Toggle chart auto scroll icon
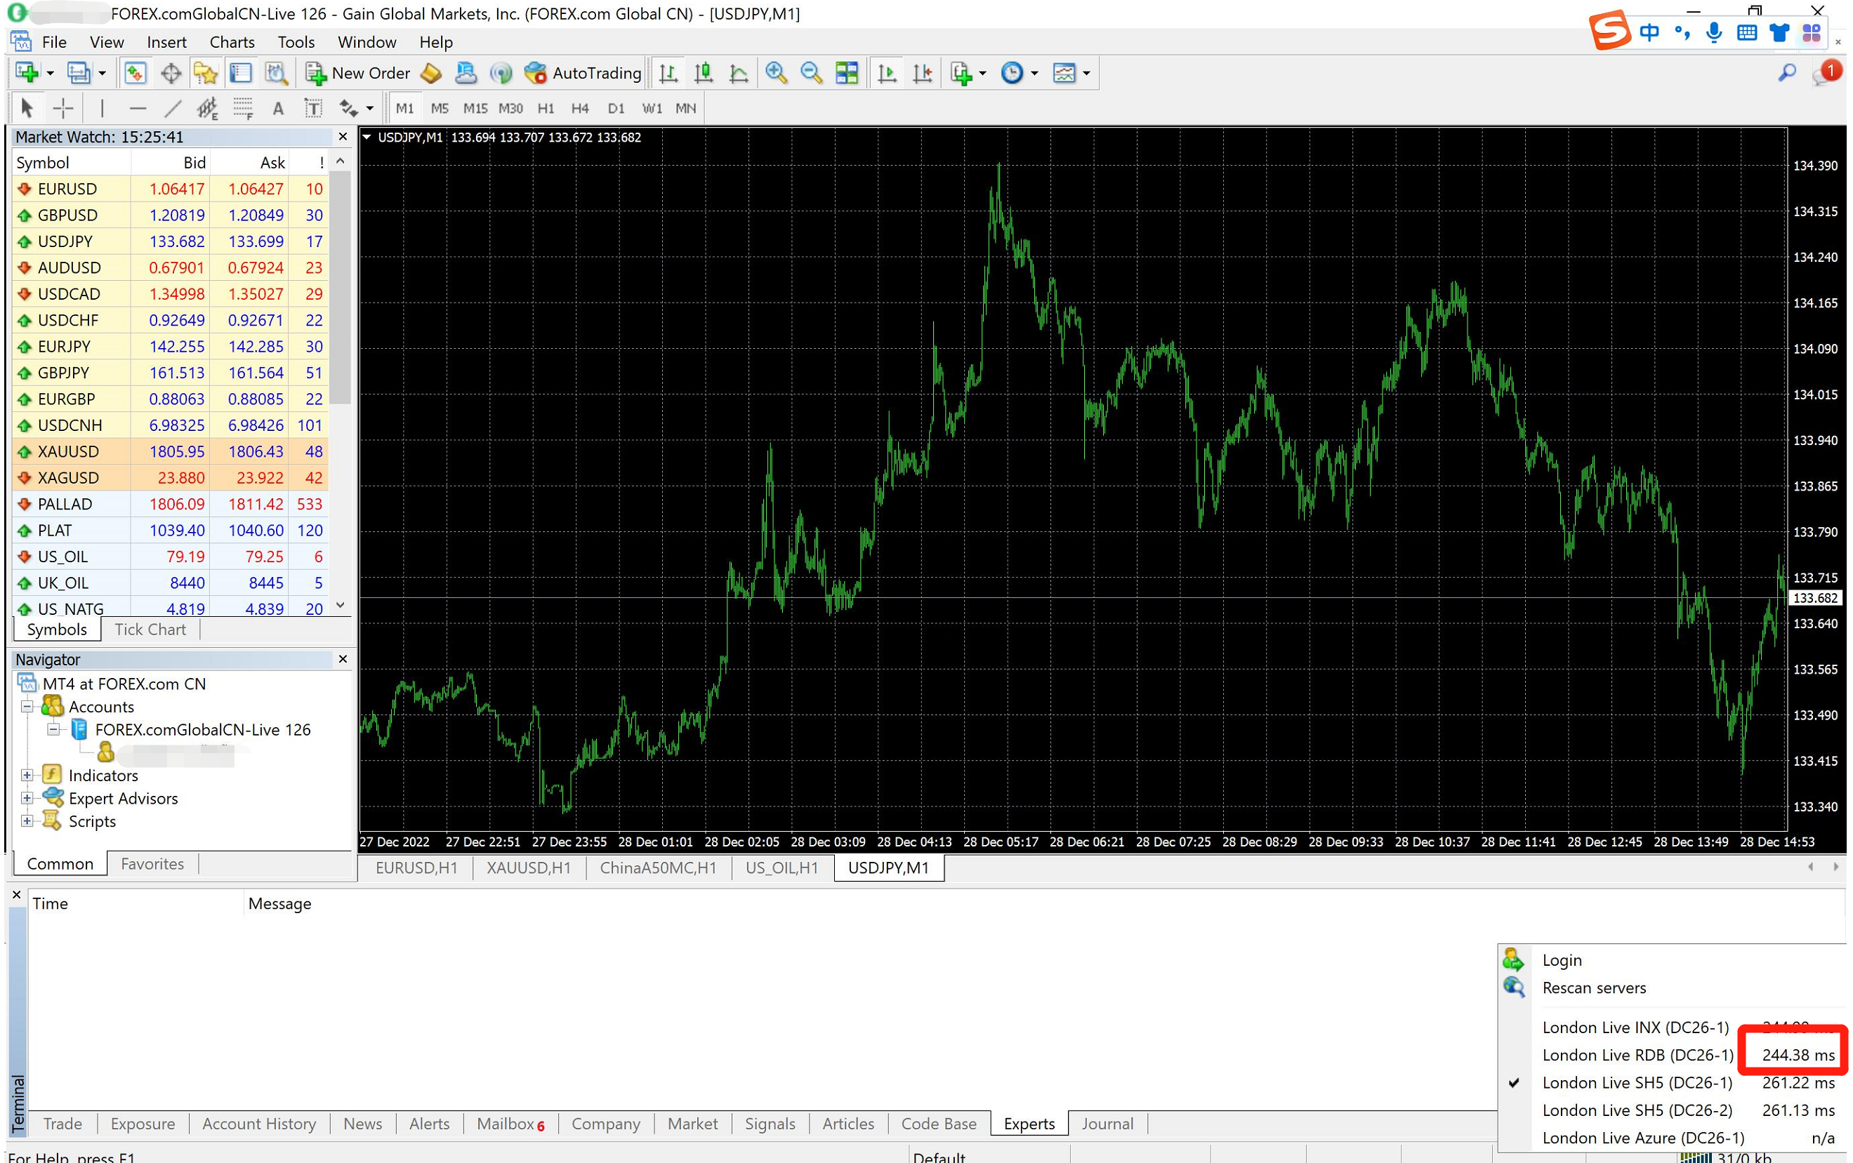The image size is (1853, 1163). tap(887, 73)
